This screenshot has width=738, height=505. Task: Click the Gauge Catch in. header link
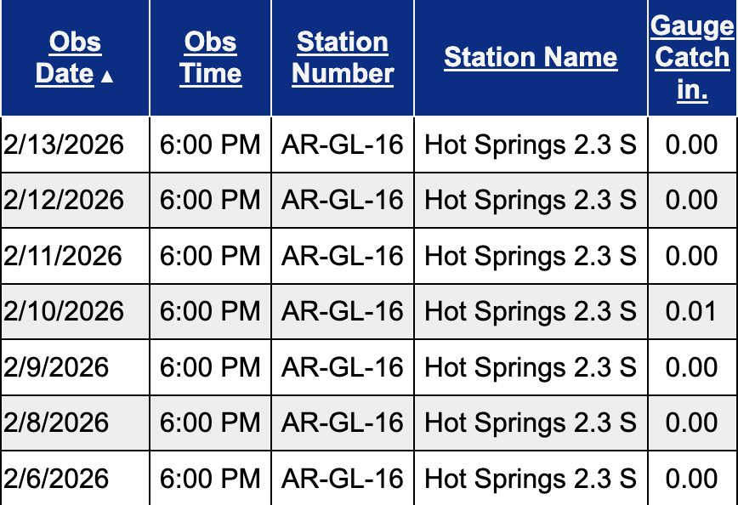click(x=692, y=58)
